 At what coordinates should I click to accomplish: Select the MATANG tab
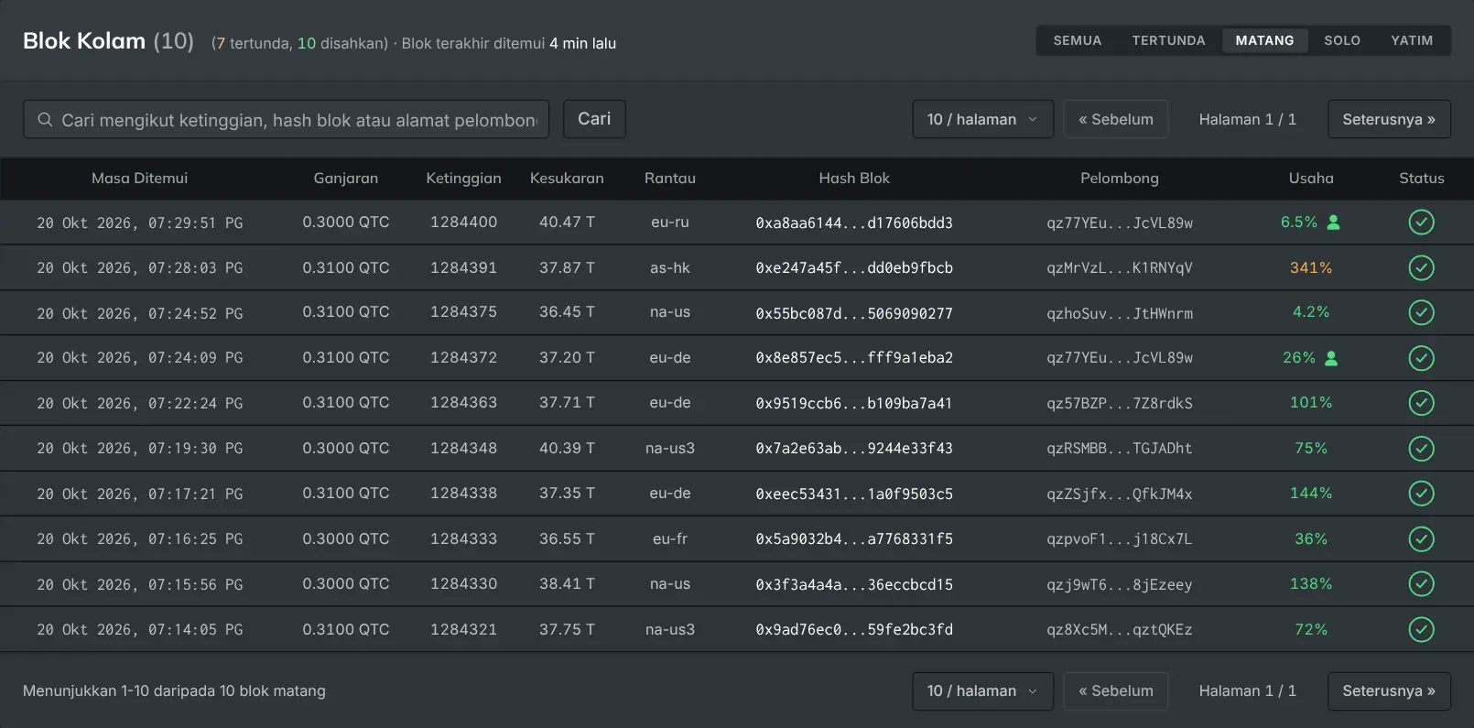click(x=1264, y=40)
